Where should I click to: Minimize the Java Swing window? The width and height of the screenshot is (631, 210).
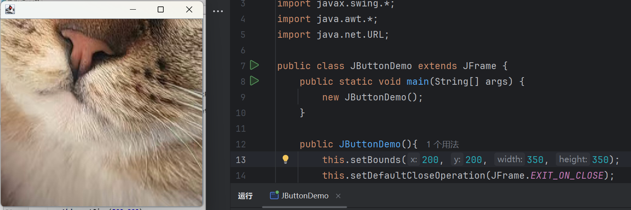133,9
